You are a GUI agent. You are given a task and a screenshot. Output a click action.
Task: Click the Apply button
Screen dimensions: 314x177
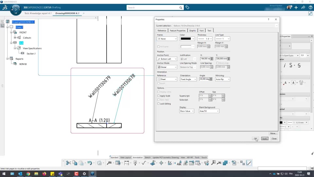pyautogui.click(x=265, y=139)
